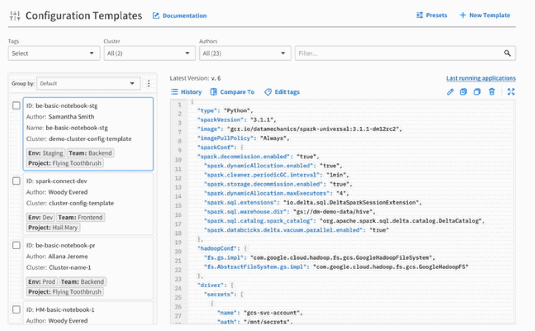Open Edit tags
This screenshot has height=331, width=535.
click(282, 92)
